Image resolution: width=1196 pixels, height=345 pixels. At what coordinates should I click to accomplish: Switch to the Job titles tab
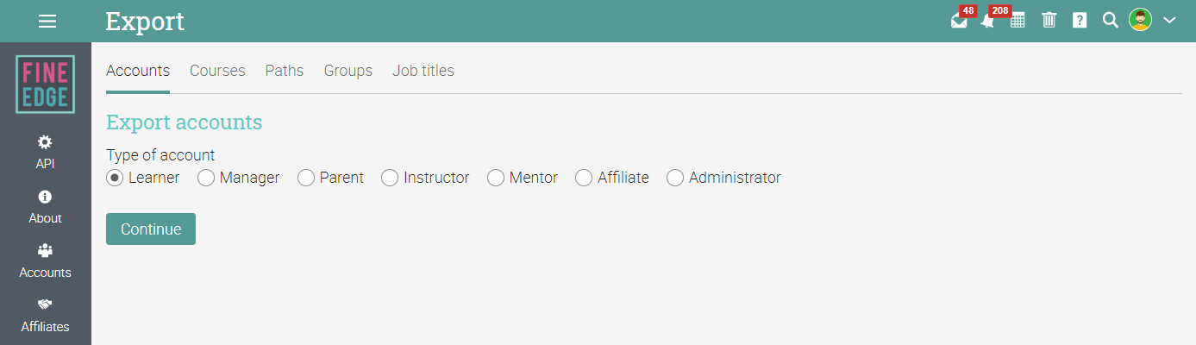pyautogui.click(x=423, y=71)
